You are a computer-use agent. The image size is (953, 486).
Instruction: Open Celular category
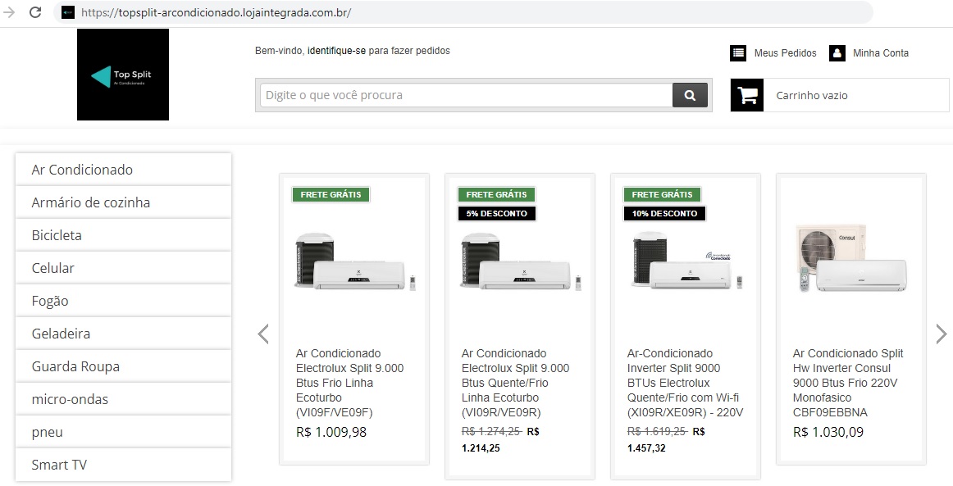[x=123, y=268]
